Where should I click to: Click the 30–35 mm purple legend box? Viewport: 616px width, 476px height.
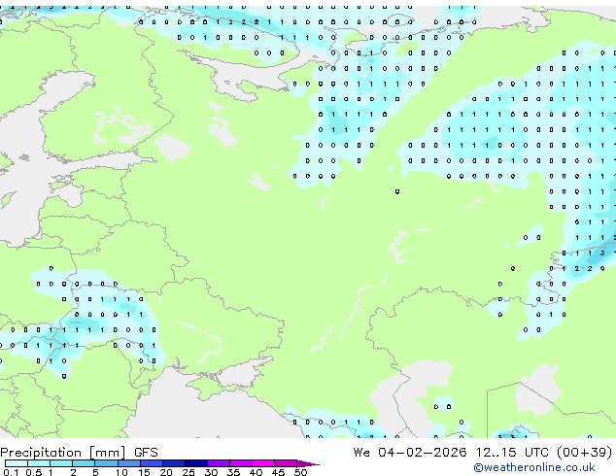pyautogui.click(x=219, y=463)
